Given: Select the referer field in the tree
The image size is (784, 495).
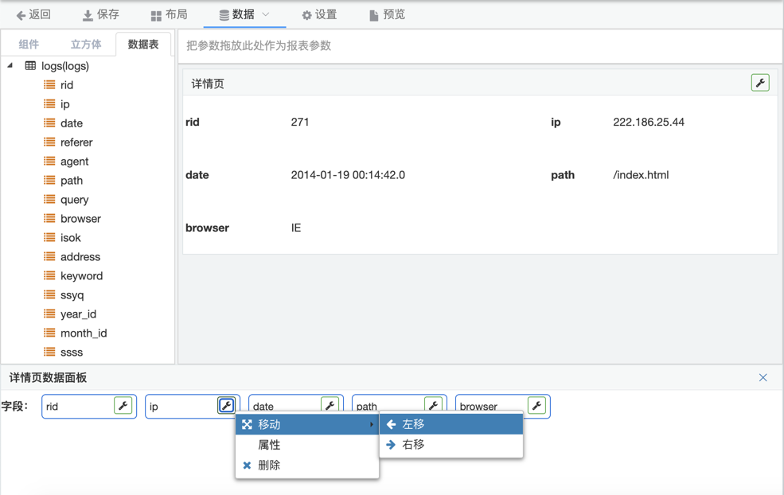Looking at the screenshot, I should (x=76, y=142).
